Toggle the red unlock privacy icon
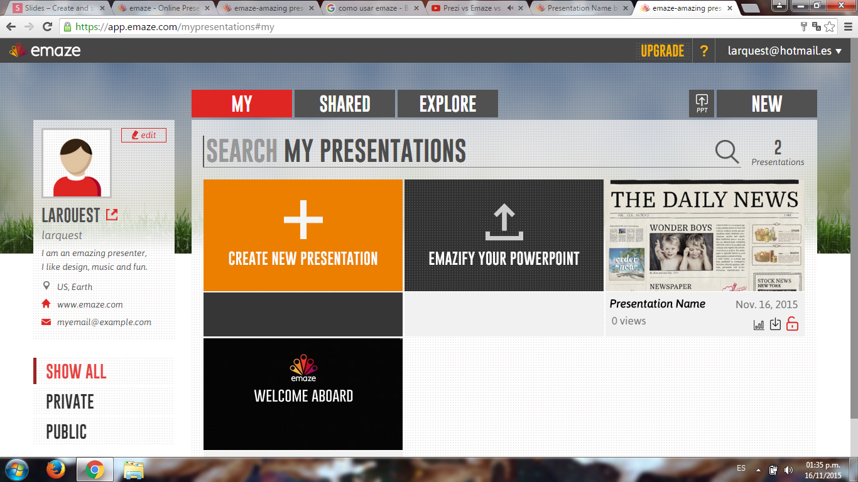The width and height of the screenshot is (858, 482). (x=792, y=324)
